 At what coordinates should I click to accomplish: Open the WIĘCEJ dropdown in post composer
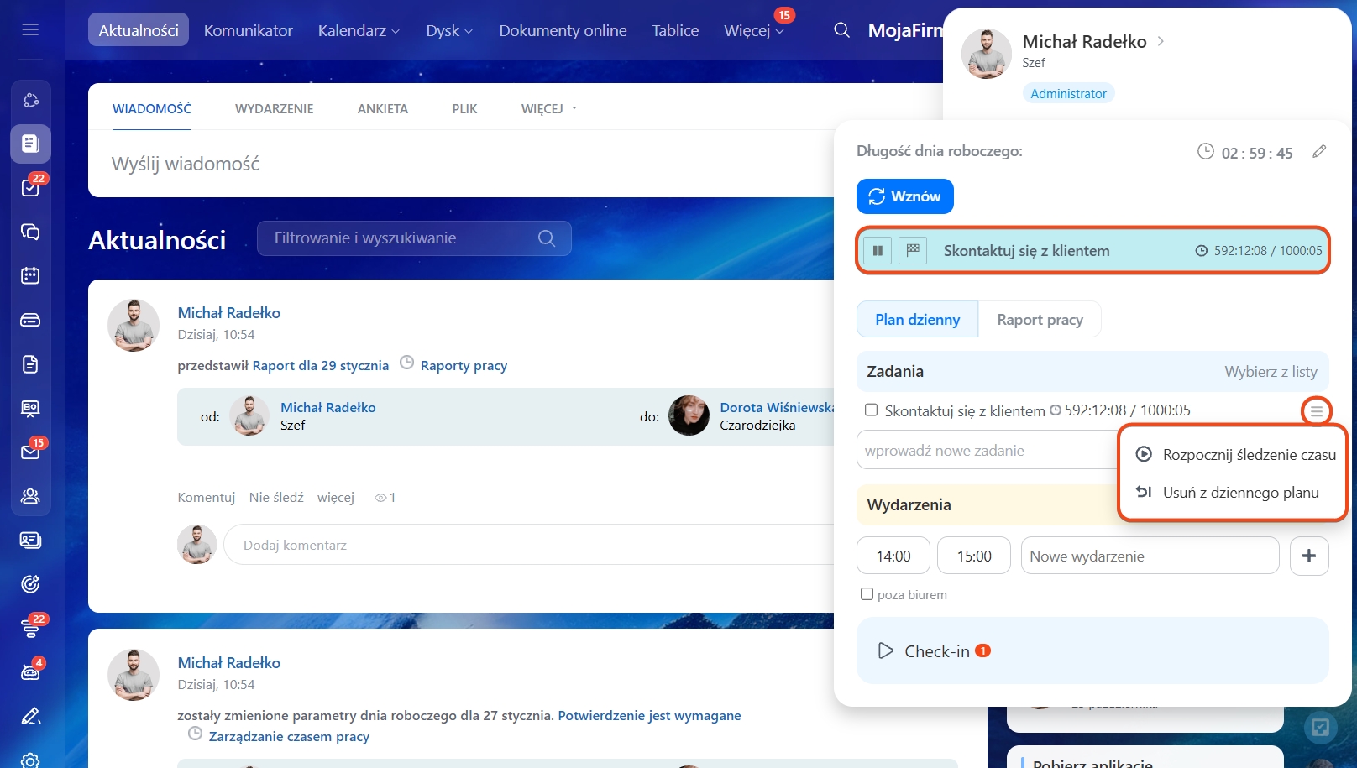point(549,109)
